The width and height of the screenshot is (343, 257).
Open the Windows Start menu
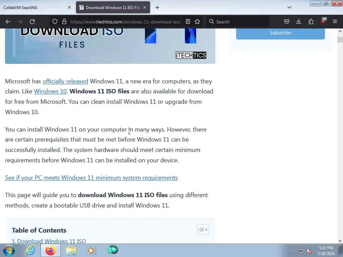pyautogui.click(x=9, y=250)
